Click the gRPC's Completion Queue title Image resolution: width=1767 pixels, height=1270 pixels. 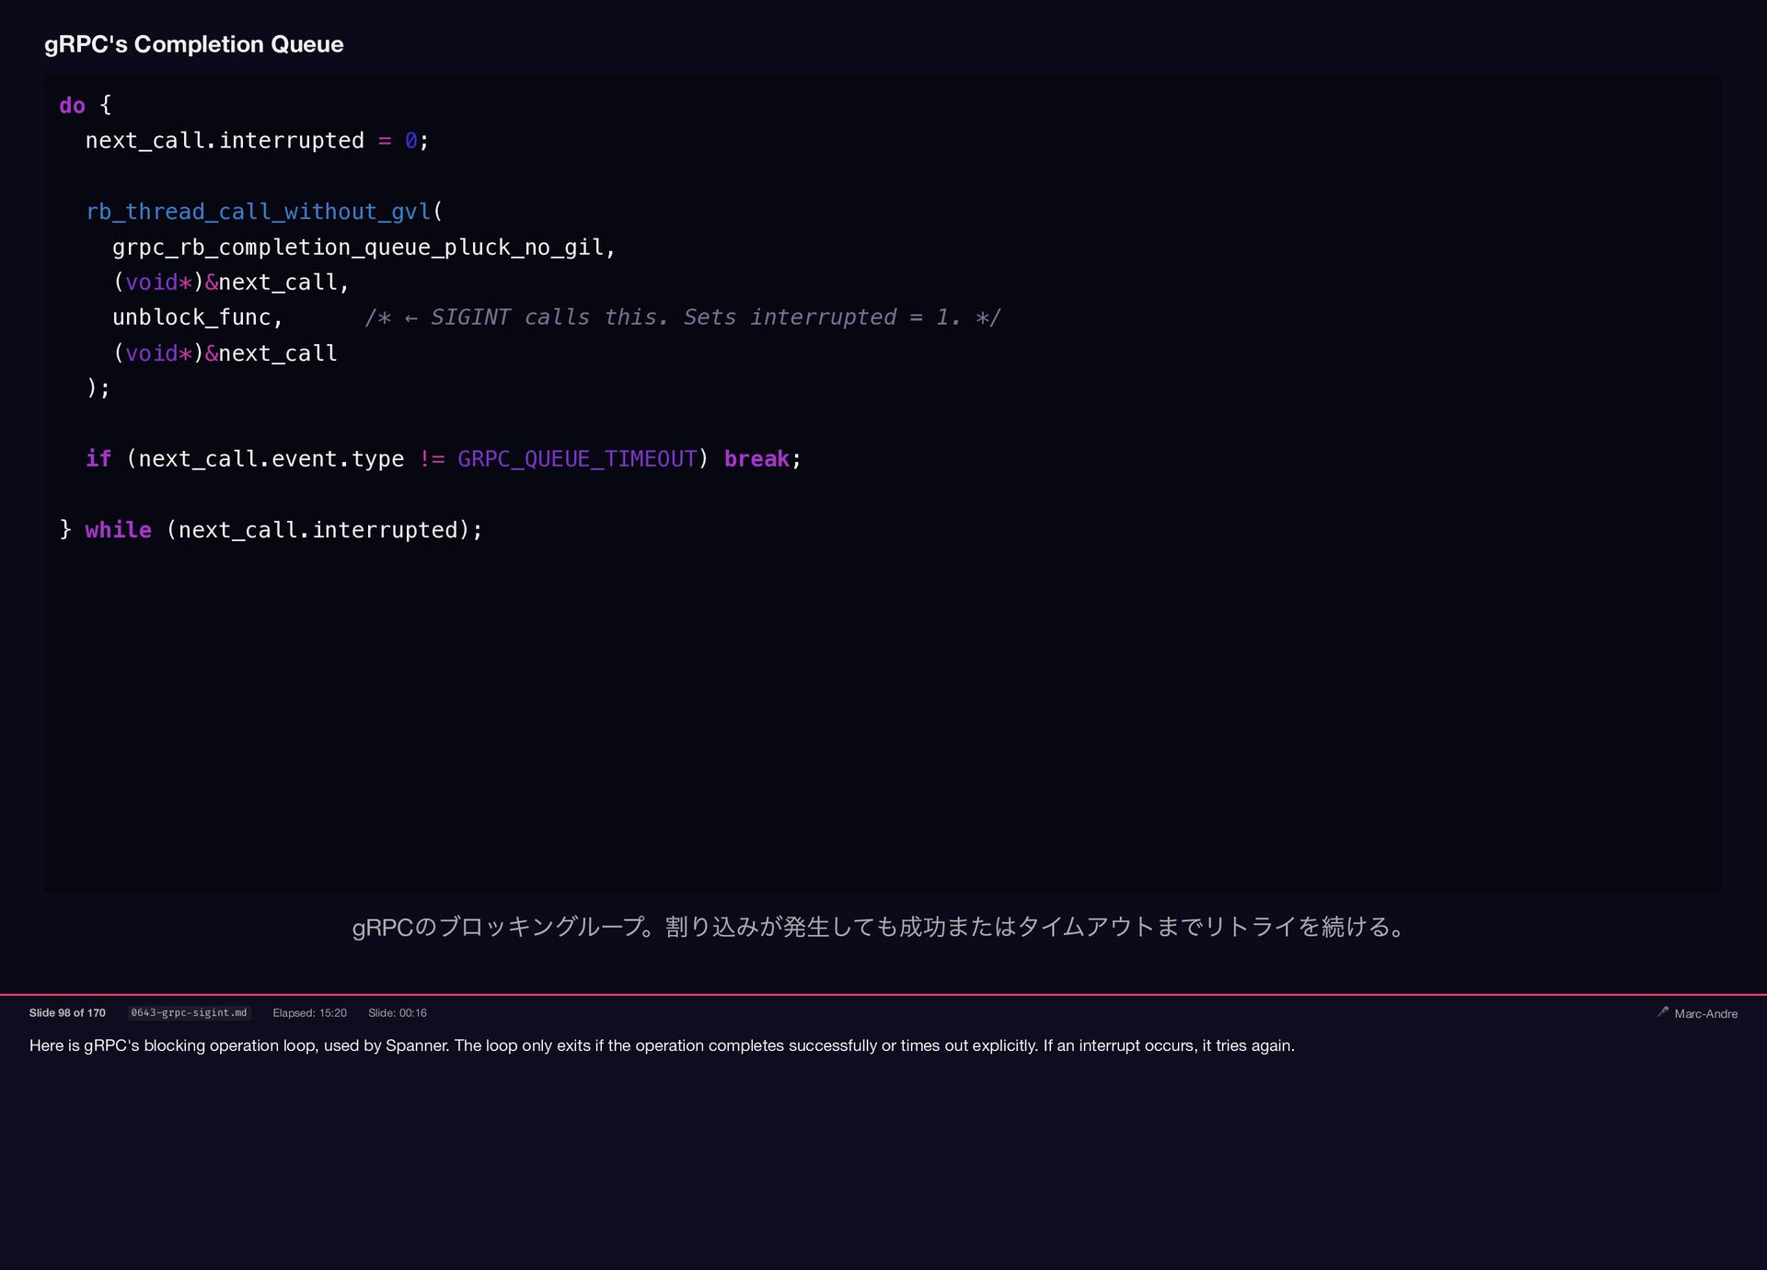click(x=193, y=44)
